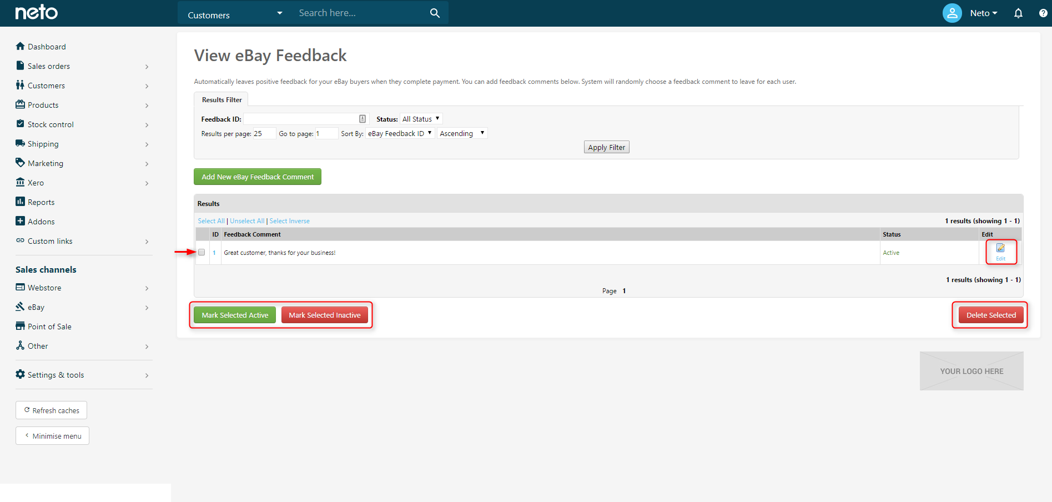Tick the checkbox for feedback comment 1
The image size is (1052, 502).
[x=202, y=252]
